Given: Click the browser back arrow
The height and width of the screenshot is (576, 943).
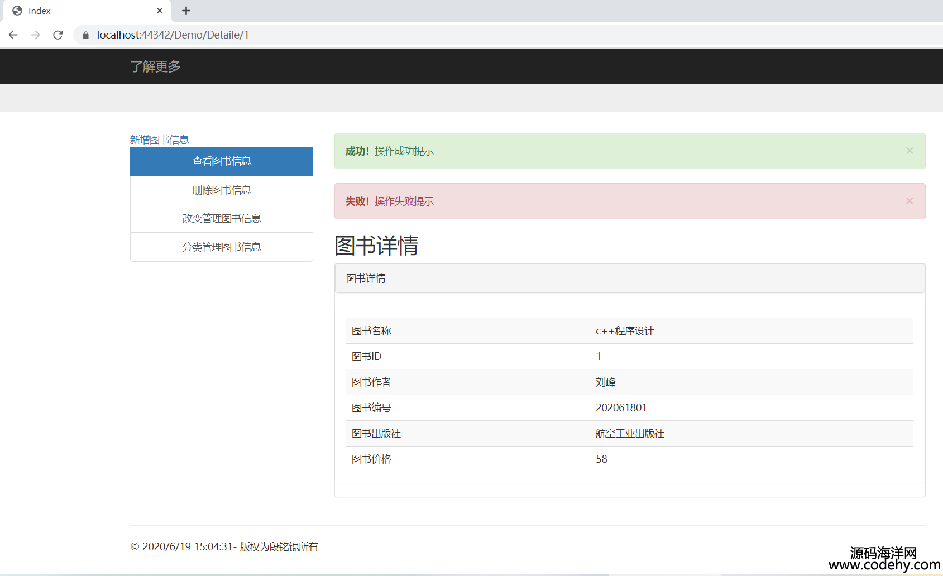Looking at the screenshot, I should point(13,35).
